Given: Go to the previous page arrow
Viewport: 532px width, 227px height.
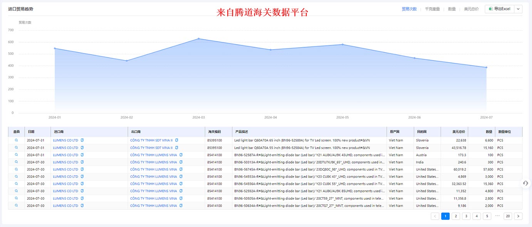Looking at the screenshot, I should click(435, 216).
